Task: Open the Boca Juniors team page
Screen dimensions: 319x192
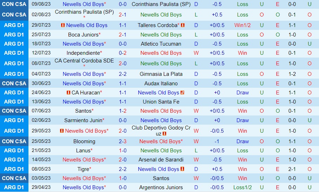Action: (83, 35)
